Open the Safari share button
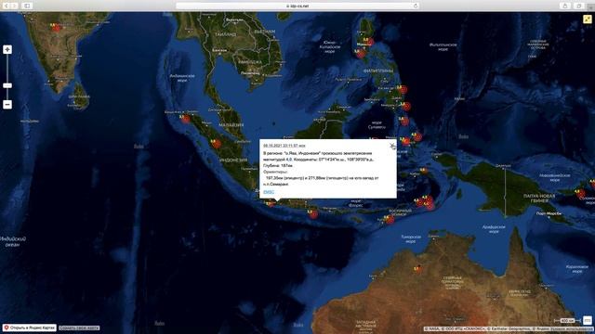 point(565,6)
